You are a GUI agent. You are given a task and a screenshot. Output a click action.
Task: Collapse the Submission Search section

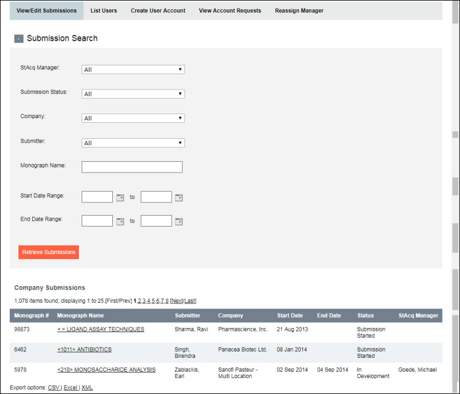[x=19, y=38]
